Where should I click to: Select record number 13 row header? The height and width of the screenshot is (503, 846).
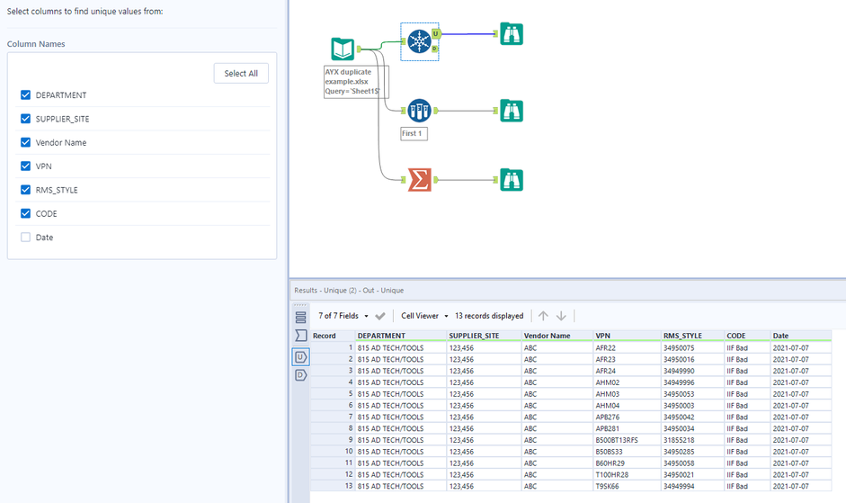(333, 486)
